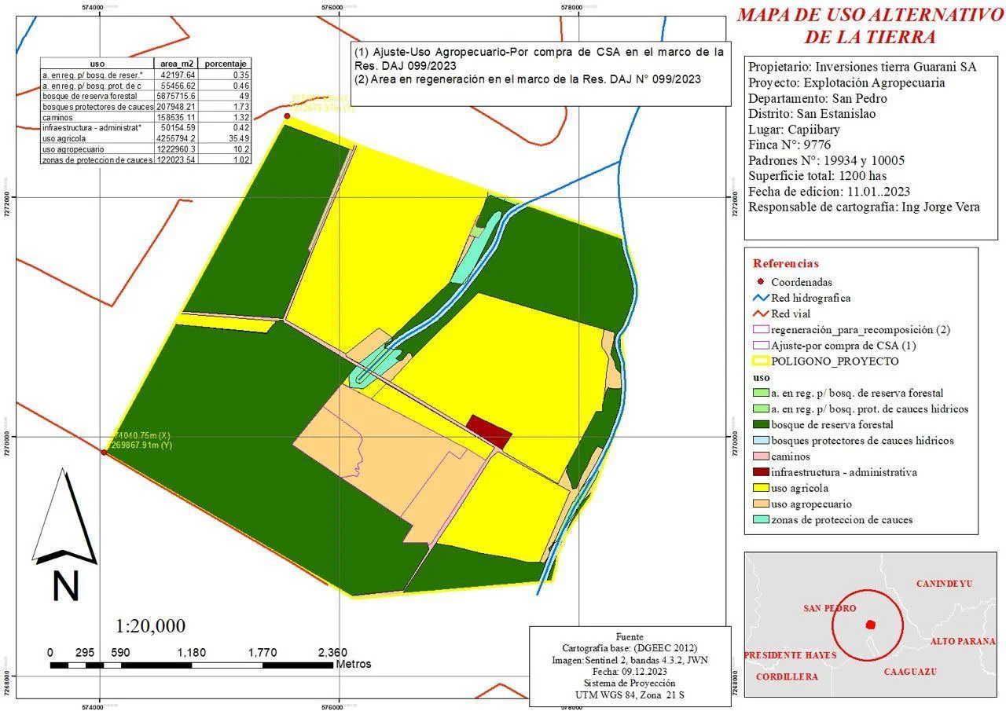This screenshot has height=711, width=1006.
Task: Click the red Coordenadas dot in legend
Action: tap(760, 282)
